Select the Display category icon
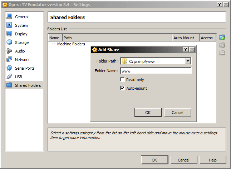Image resolution: width=231 pixels, height=169 pixels. [x=9, y=34]
